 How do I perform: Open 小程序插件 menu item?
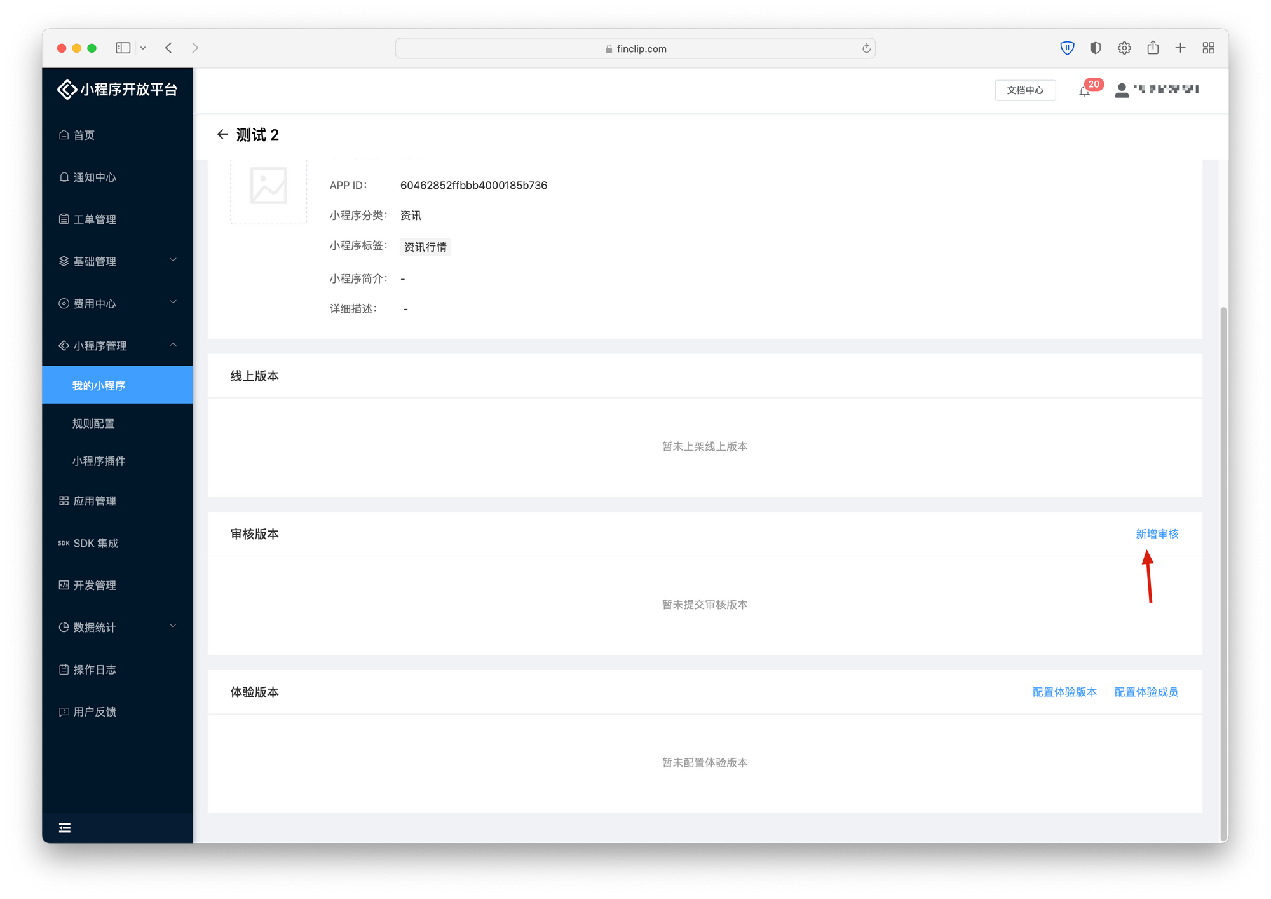click(x=99, y=461)
